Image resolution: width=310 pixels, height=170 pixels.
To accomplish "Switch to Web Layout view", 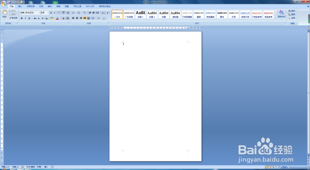I will [273, 167].
